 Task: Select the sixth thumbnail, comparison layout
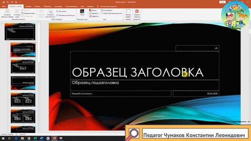(23, 116)
